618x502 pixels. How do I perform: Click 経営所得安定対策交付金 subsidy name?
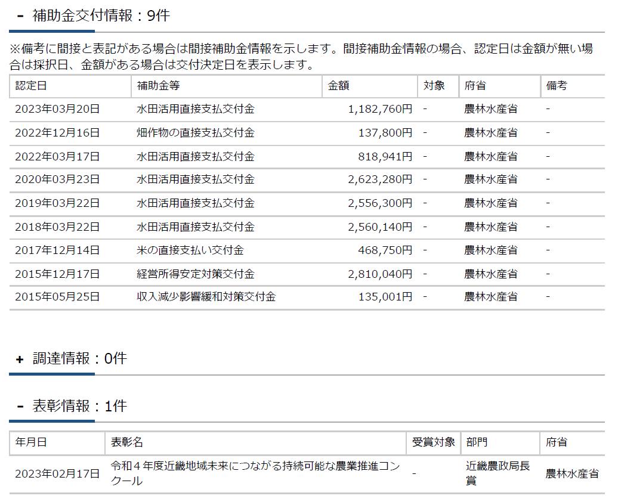click(x=196, y=274)
